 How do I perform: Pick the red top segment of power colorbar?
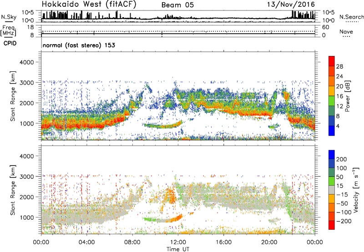click(x=332, y=61)
